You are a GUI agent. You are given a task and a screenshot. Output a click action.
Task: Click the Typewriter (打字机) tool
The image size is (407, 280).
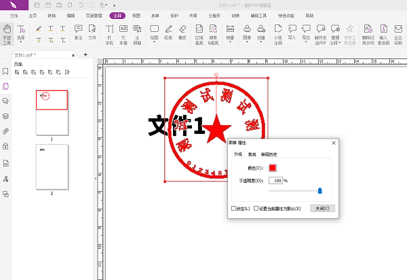[x=109, y=33]
